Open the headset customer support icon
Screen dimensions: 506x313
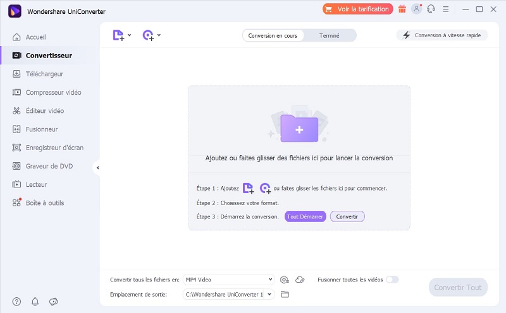coord(431,9)
